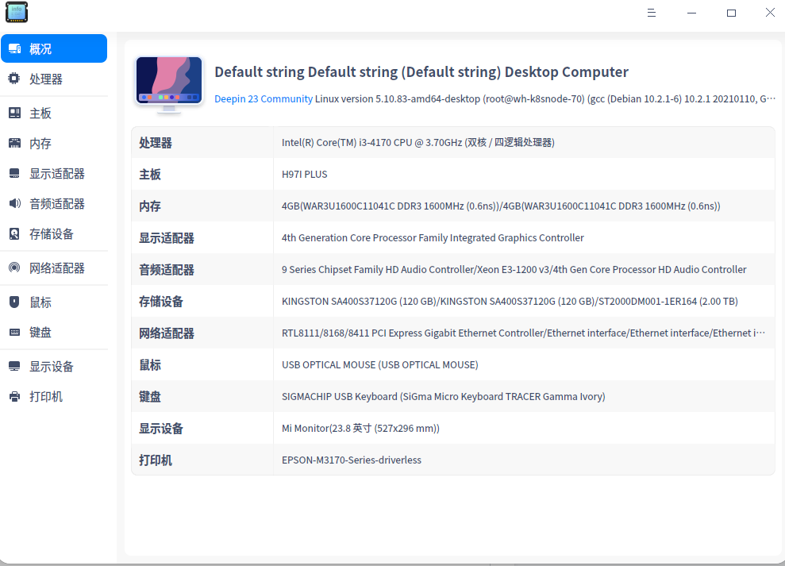
Task: Click the 主板 motherboard icon in sidebar
Action: [x=13, y=113]
